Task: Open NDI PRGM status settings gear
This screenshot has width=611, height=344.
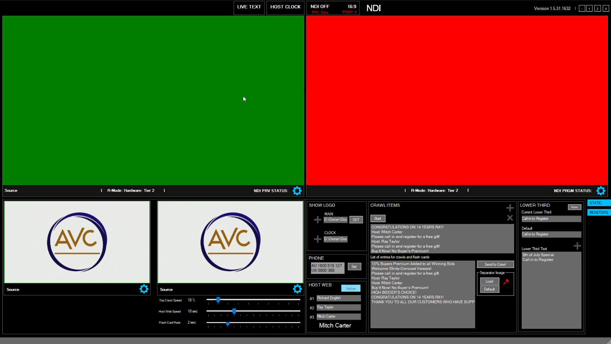Action: [x=601, y=191]
